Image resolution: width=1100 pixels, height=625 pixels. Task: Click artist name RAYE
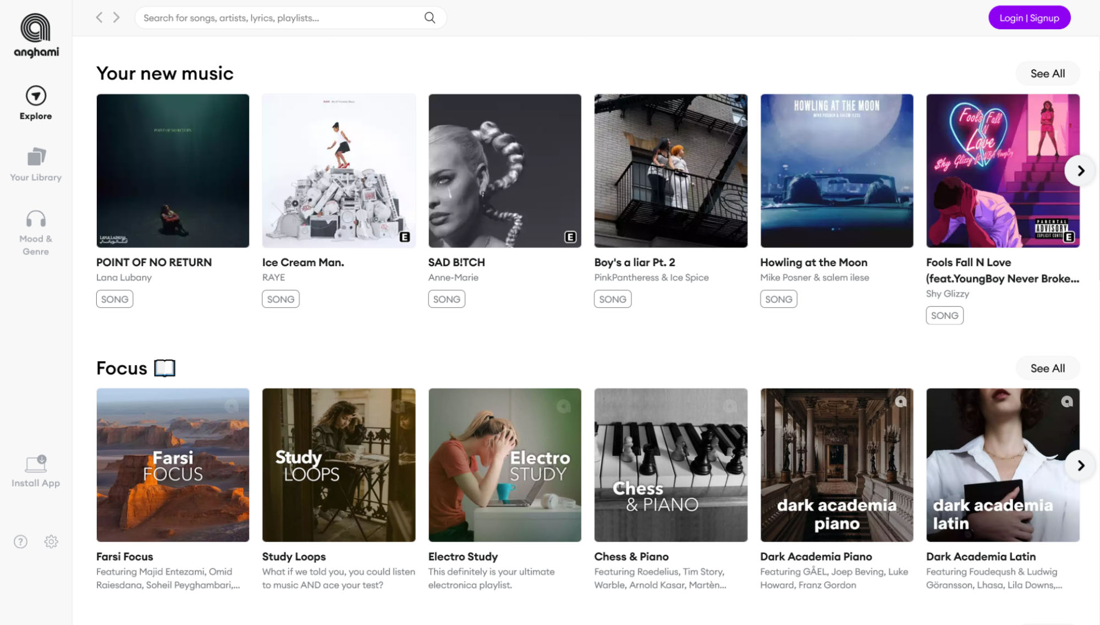(273, 278)
